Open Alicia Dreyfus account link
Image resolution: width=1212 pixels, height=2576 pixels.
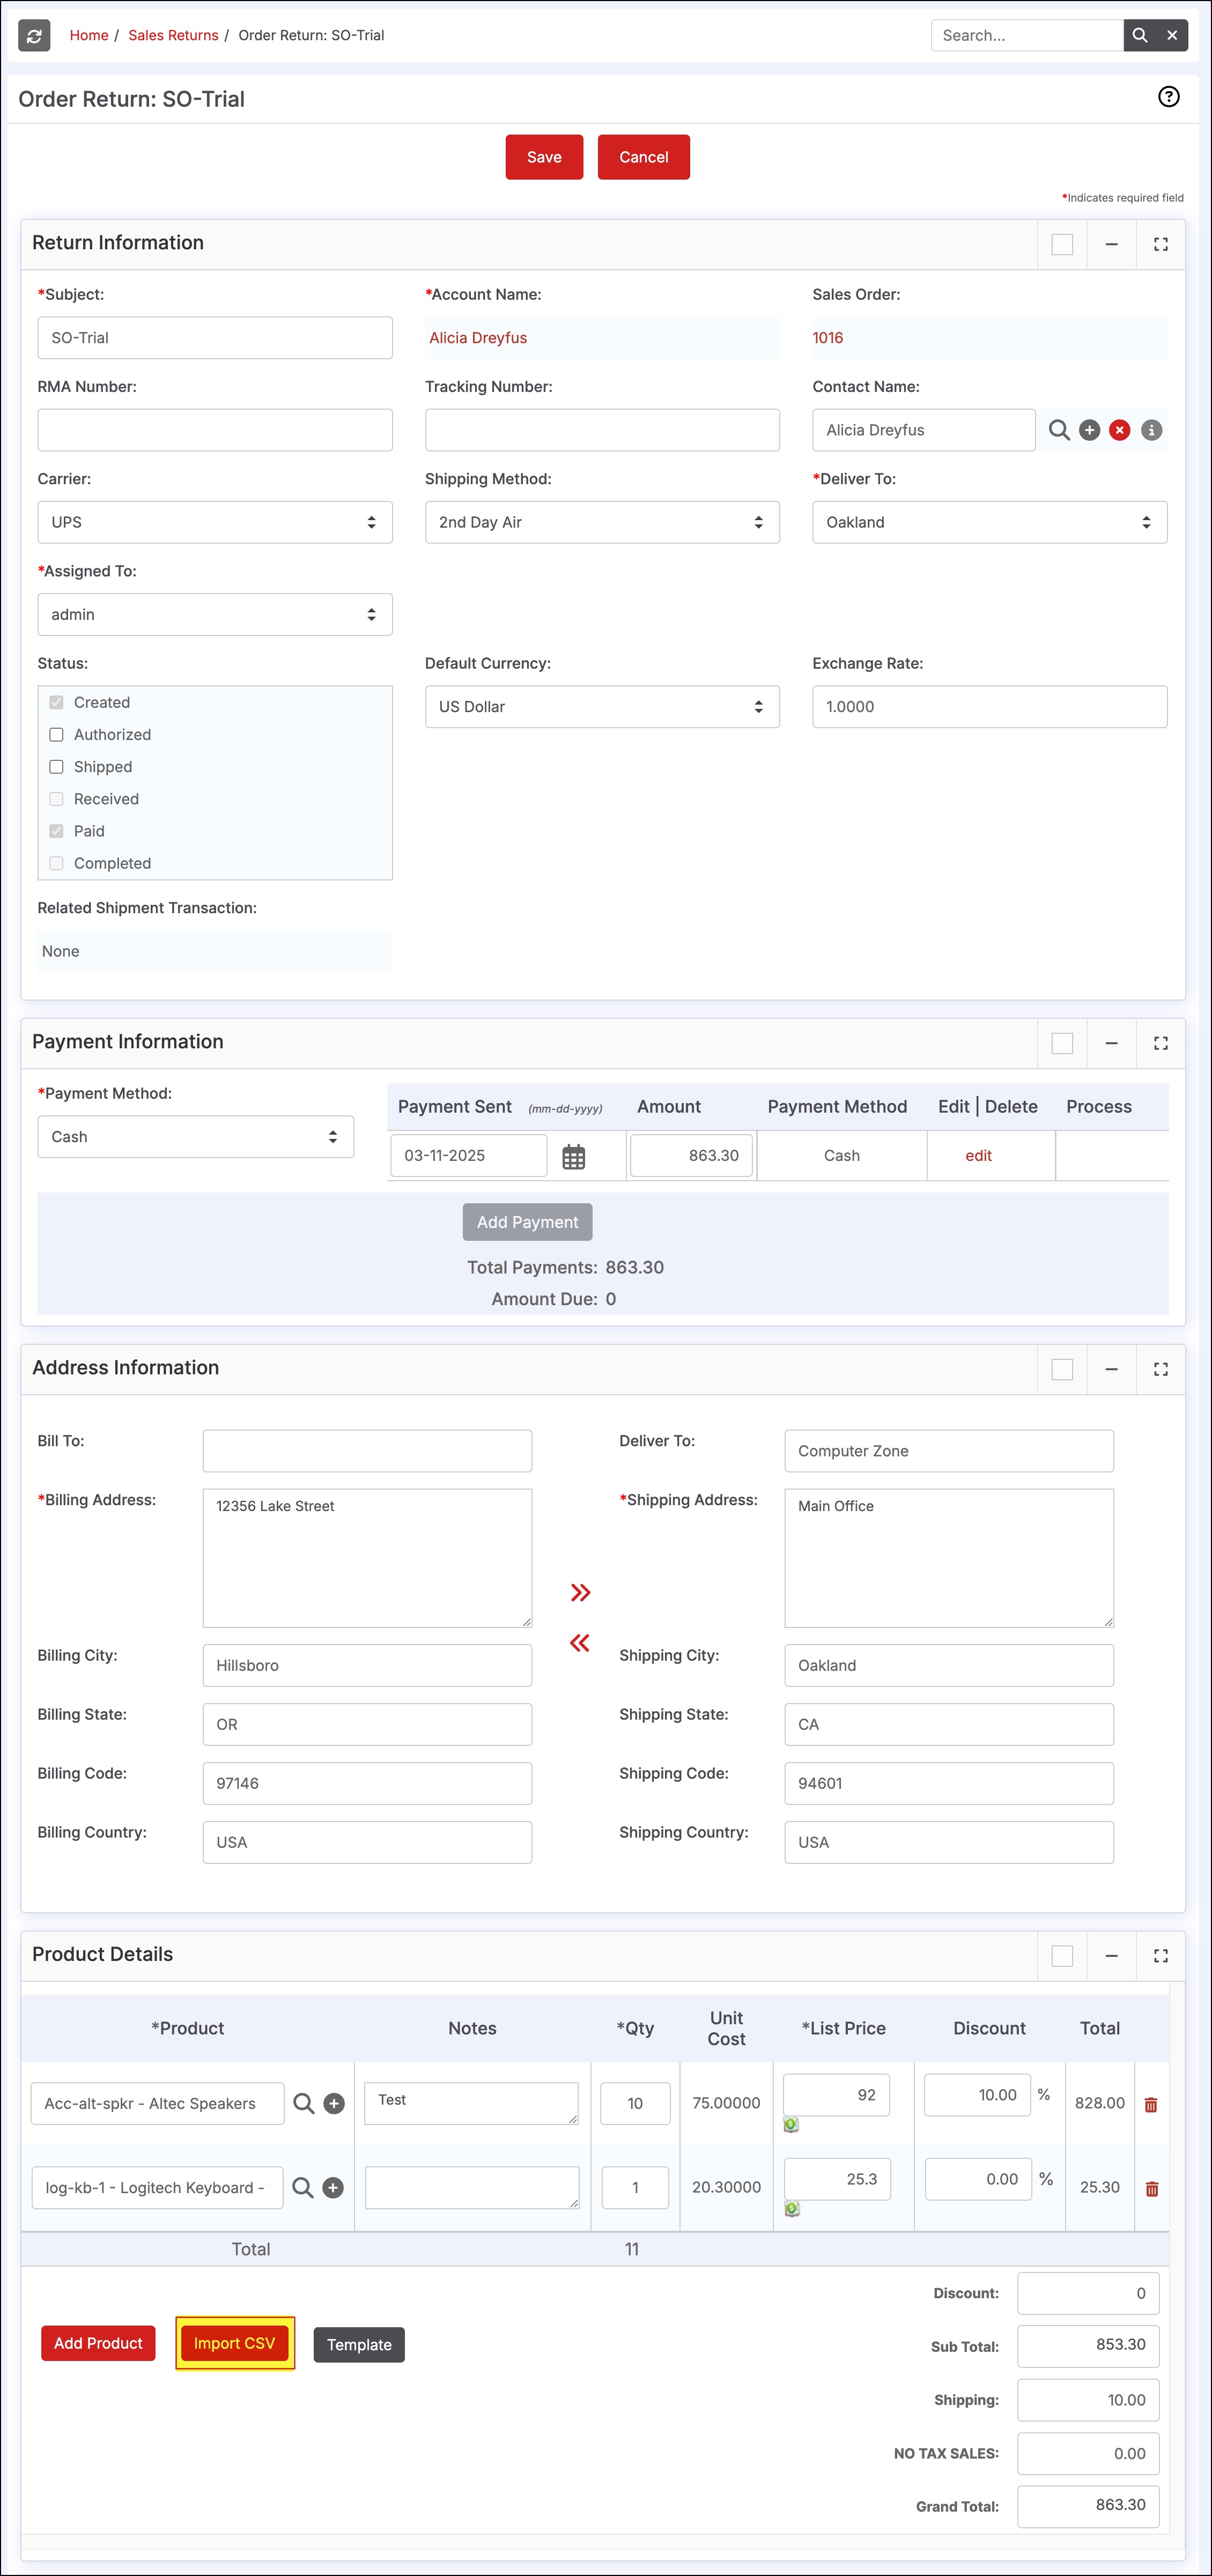[x=478, y=338]
